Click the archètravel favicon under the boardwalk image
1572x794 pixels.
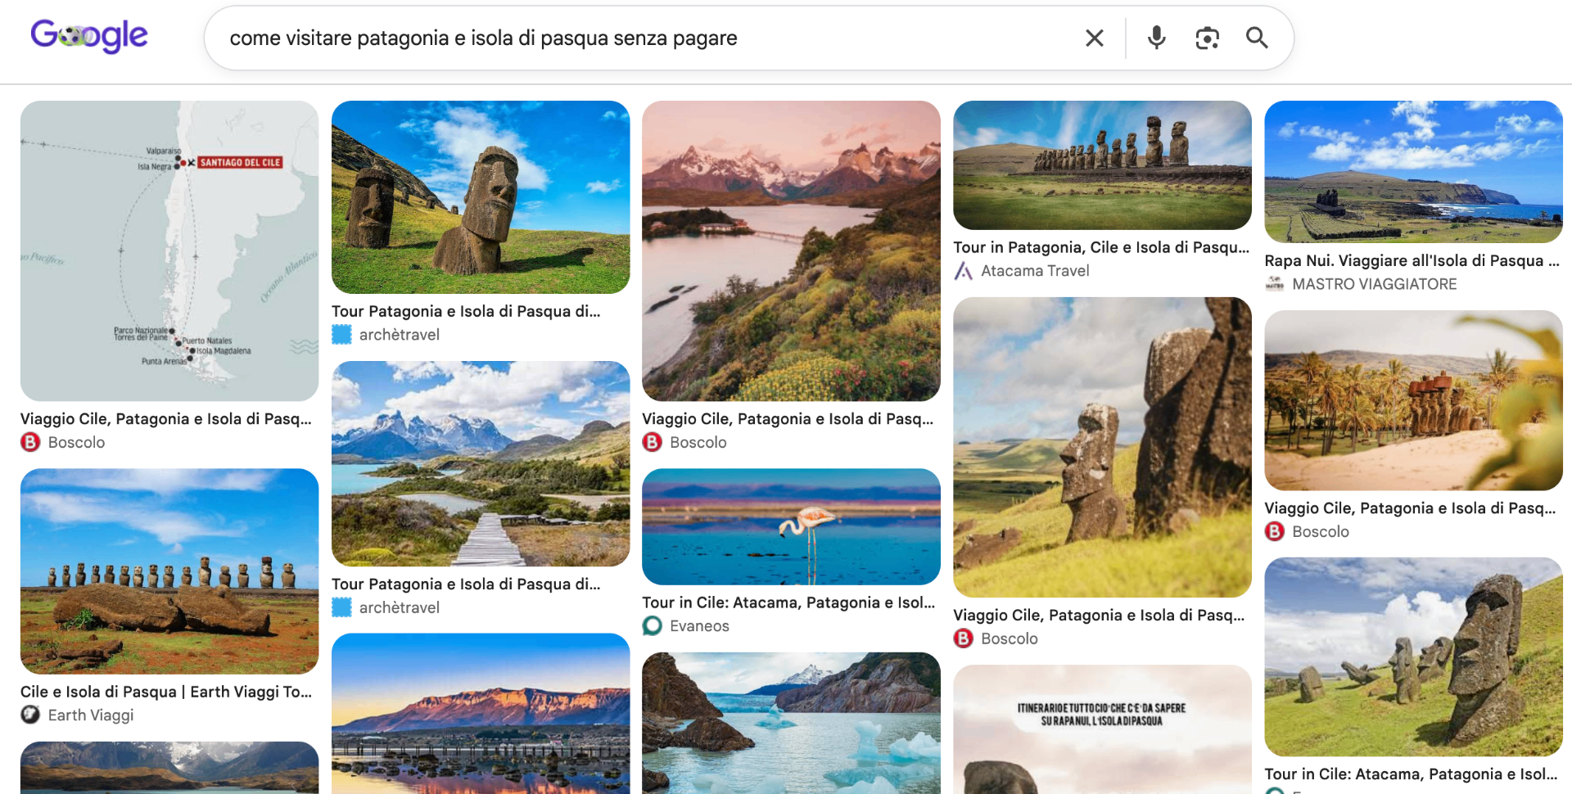pyautogui.click(x=341, y=607)
